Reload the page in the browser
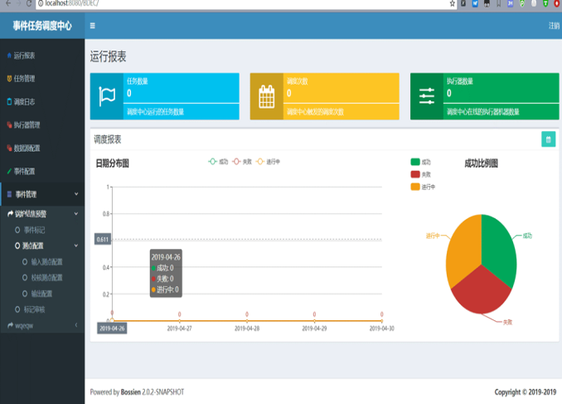The image size is (562, 404). coord(27,4)
